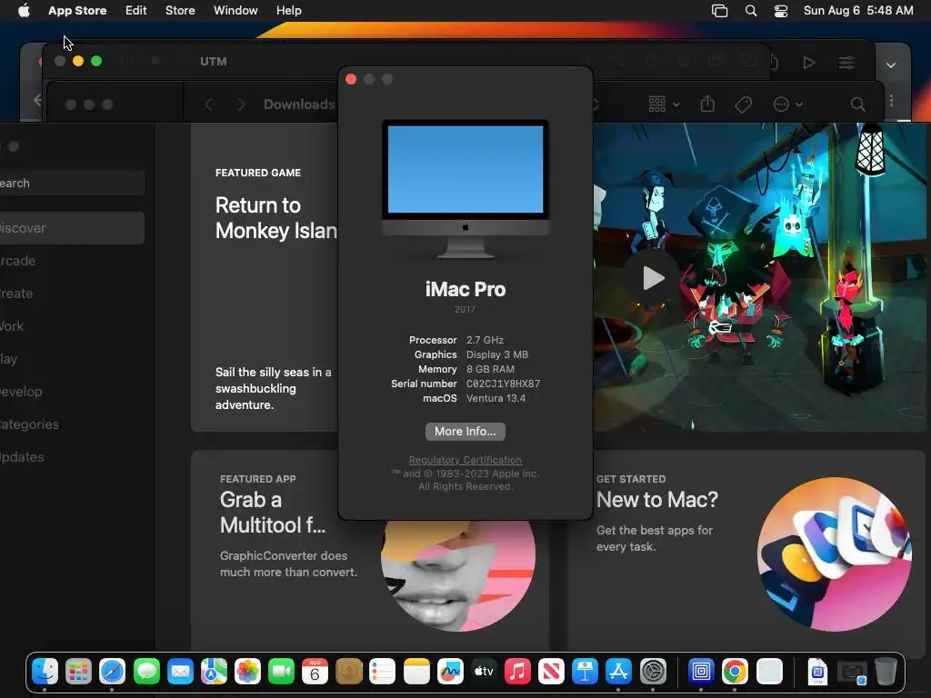Launch Keynote from the Dock
This screenshot has width=931, height=698.
585,672
